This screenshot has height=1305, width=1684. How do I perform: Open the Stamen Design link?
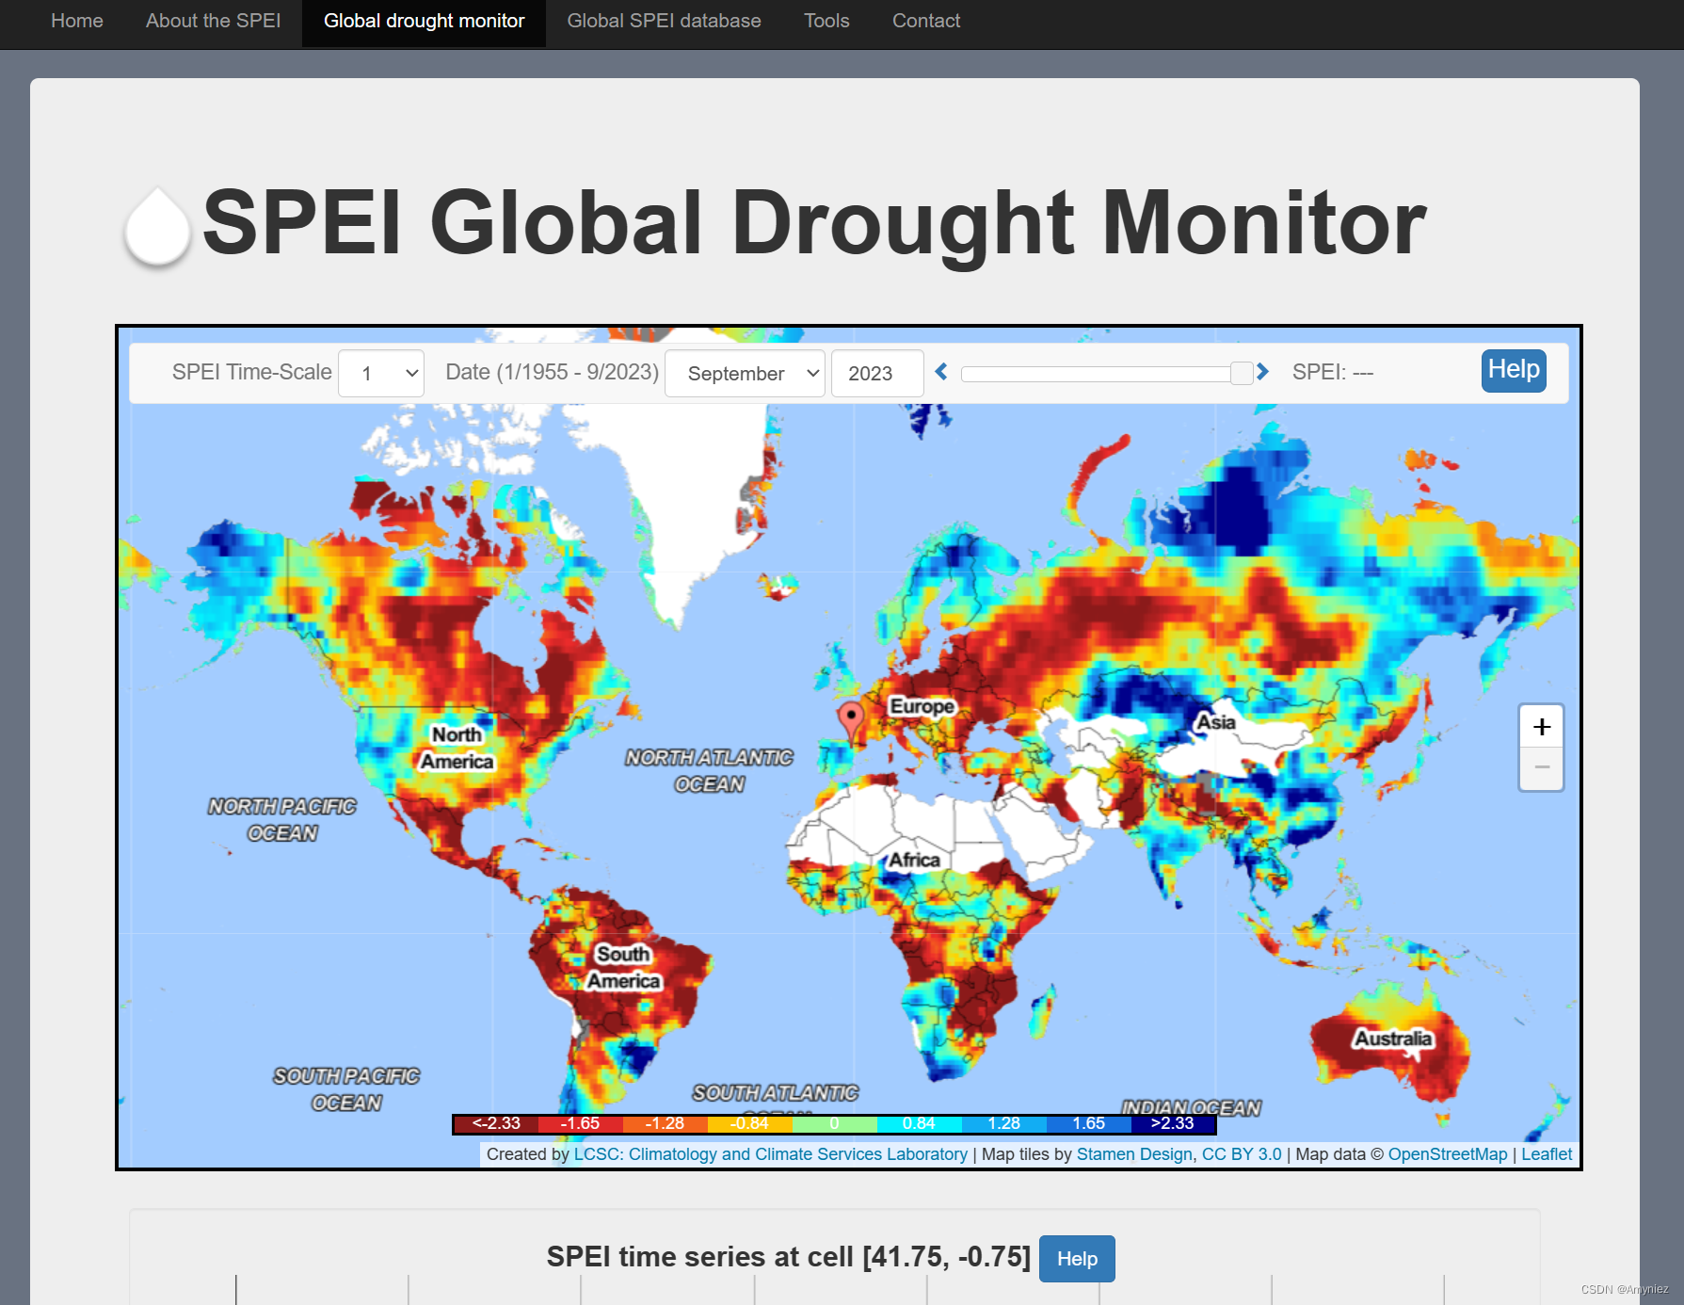click(1132, 1153)
